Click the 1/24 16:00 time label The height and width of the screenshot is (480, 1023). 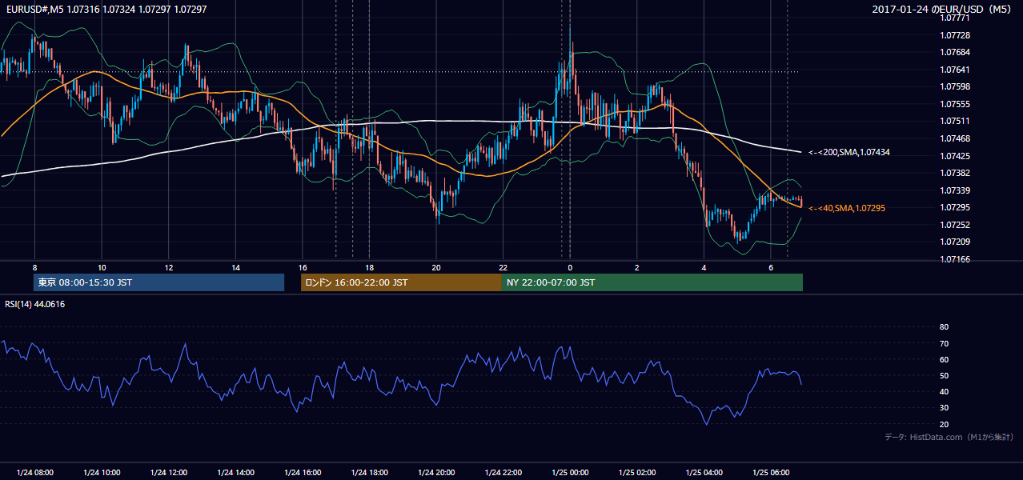point(302,472)
